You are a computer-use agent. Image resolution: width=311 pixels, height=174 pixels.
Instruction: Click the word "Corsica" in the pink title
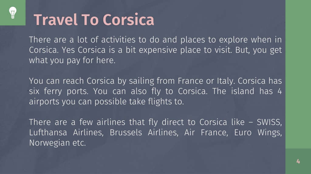coord(128,20)
